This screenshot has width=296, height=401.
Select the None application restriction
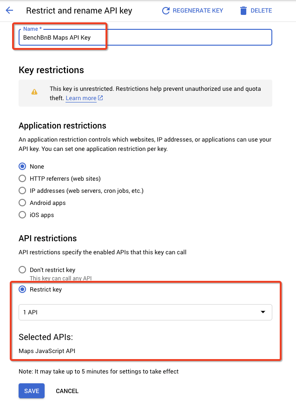click(x=22, y=166)
